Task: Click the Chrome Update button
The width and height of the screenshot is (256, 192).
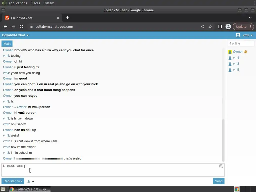Action: pos(241,26)
